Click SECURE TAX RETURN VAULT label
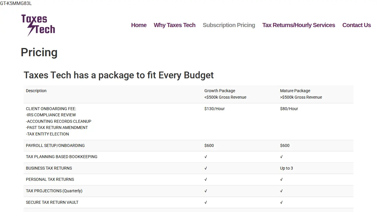The width and height of the screenshot is (377, 212). (x=52, y=202)
